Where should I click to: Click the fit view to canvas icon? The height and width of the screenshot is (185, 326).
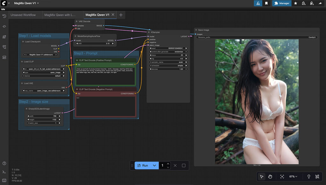282,176
